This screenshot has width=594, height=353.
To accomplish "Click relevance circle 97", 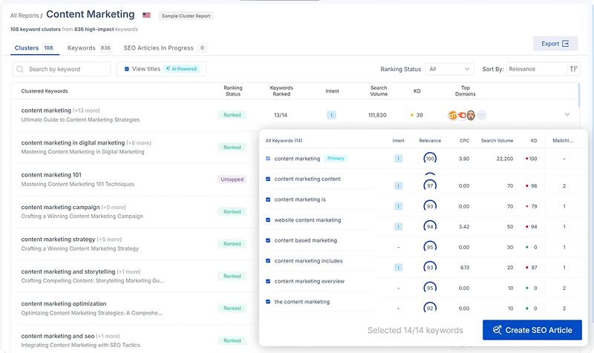I will pos(430,185).
